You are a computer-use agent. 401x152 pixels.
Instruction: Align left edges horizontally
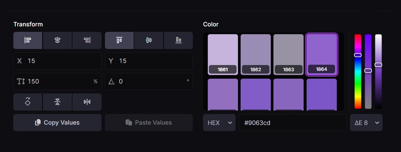click(x=28, y=40)
